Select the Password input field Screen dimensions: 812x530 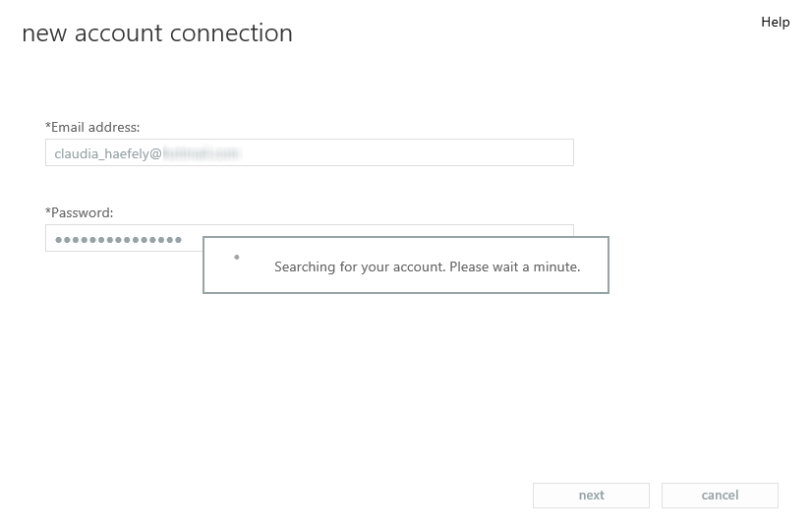124,238
